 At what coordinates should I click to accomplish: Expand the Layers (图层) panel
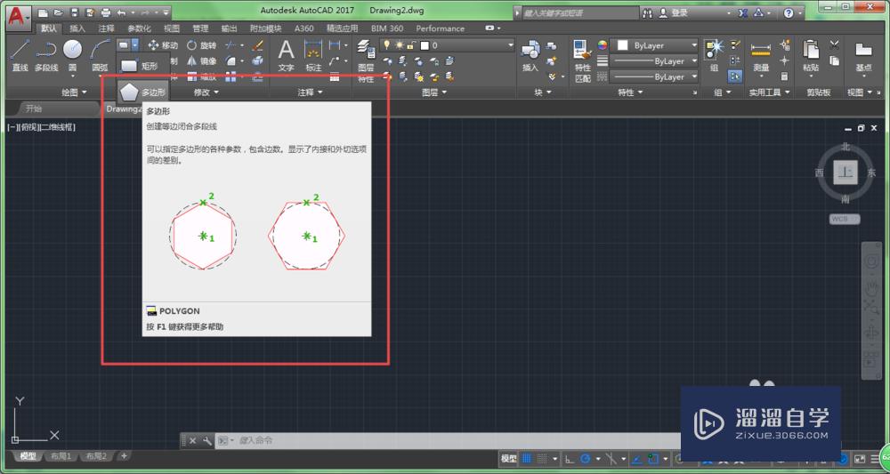coord(434,92)
